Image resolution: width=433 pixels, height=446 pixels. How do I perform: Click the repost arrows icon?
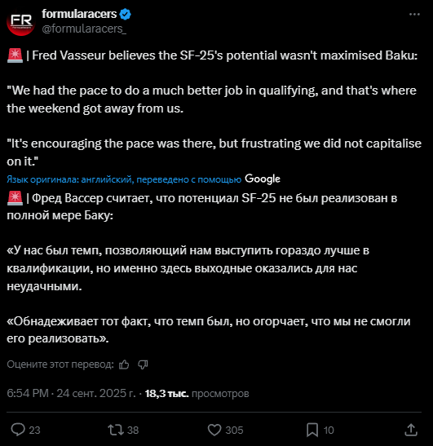coord(116,430)
